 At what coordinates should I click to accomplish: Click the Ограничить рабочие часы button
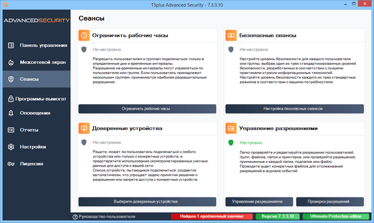(147, 109)
